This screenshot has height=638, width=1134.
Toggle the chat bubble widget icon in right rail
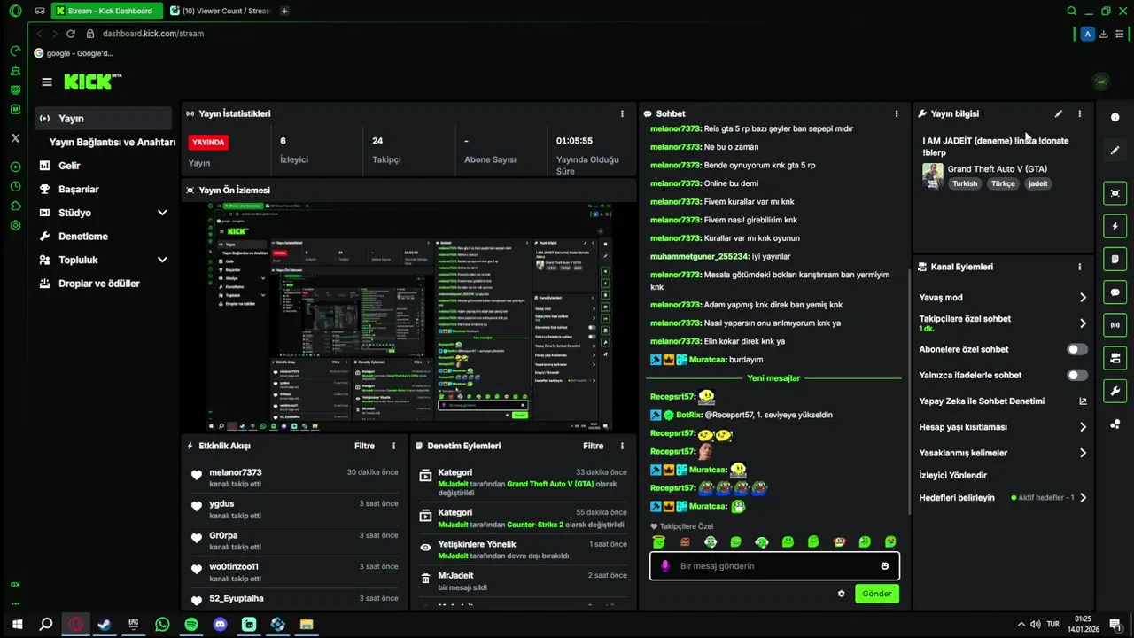(x=1115, y=292)
